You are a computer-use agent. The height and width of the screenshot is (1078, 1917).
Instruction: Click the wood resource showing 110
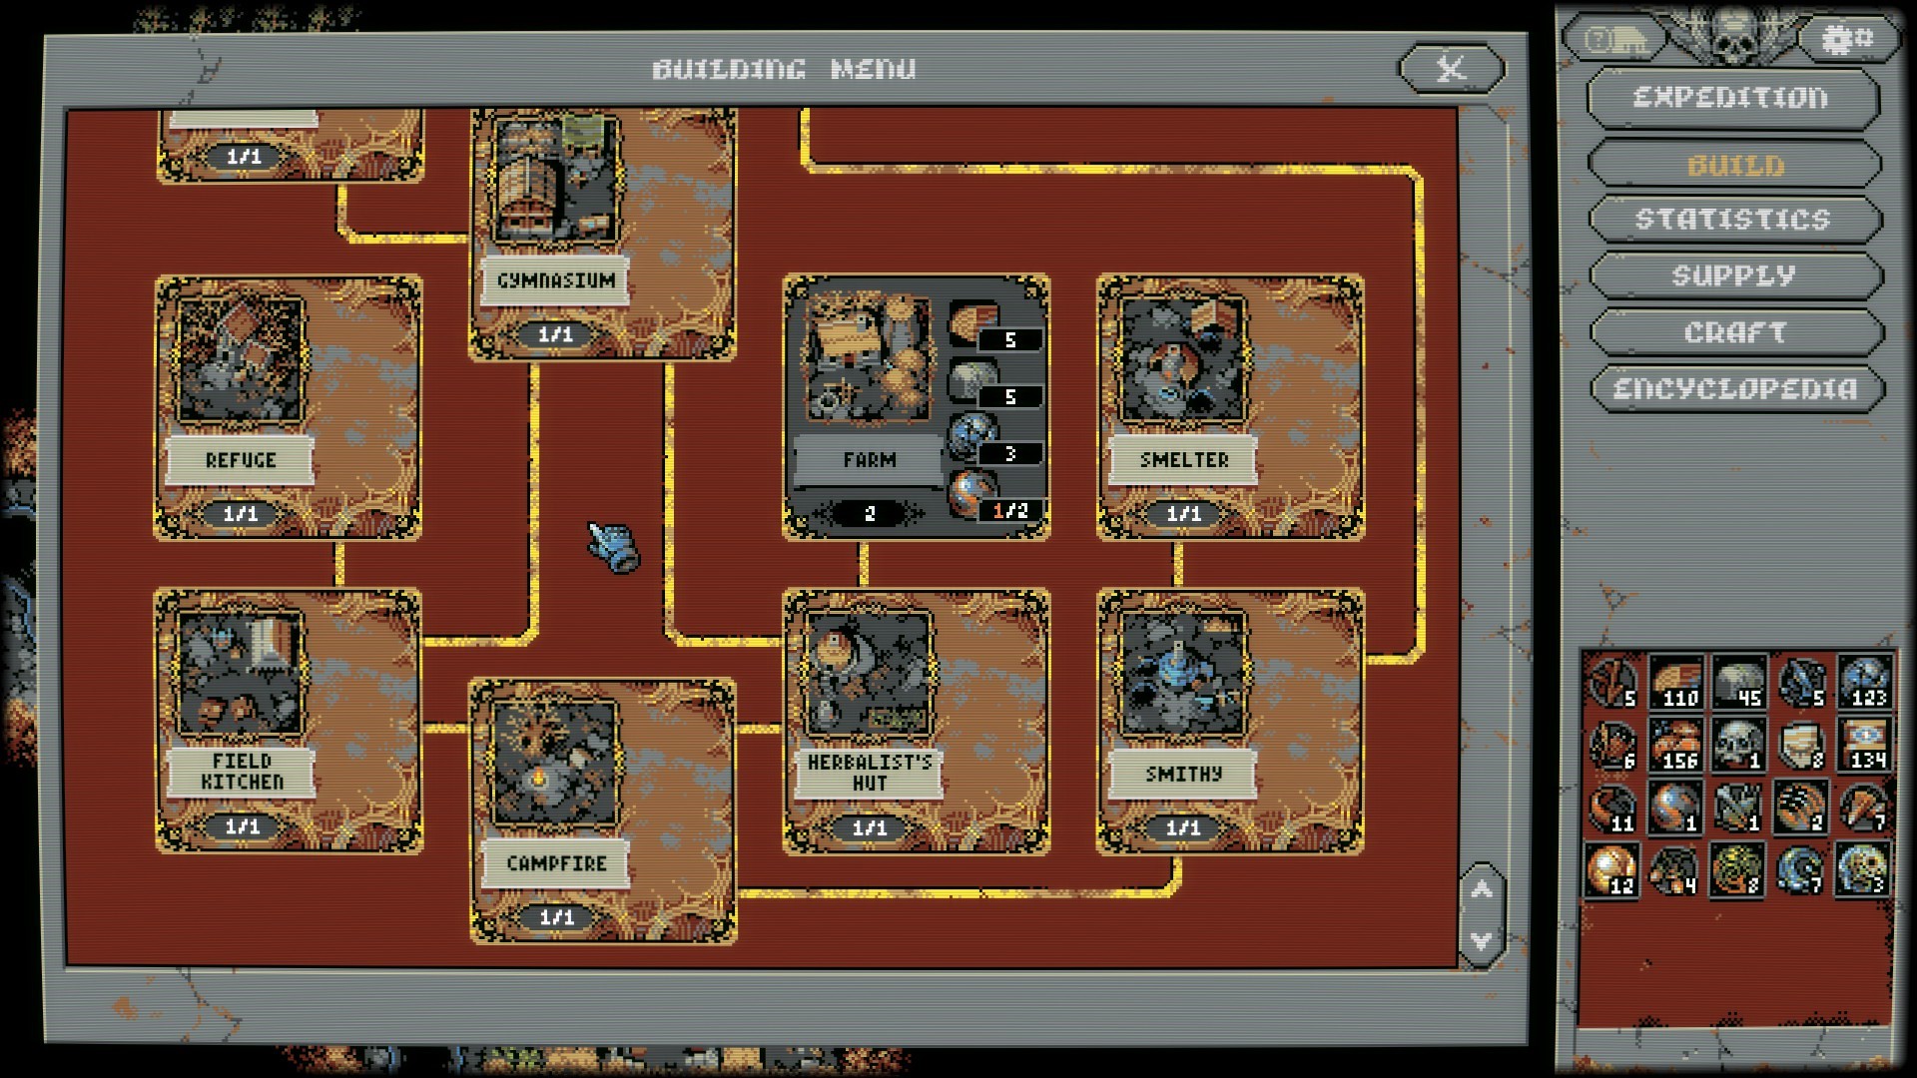coord(1676,683)
